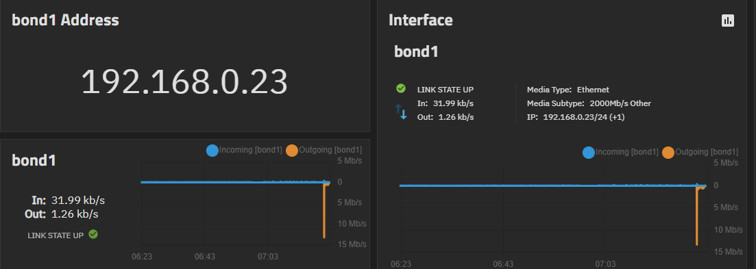Toggle Outgoing [bond1] legend in Interface chart
Screen dimensions: 756x269
pos(700,152)
